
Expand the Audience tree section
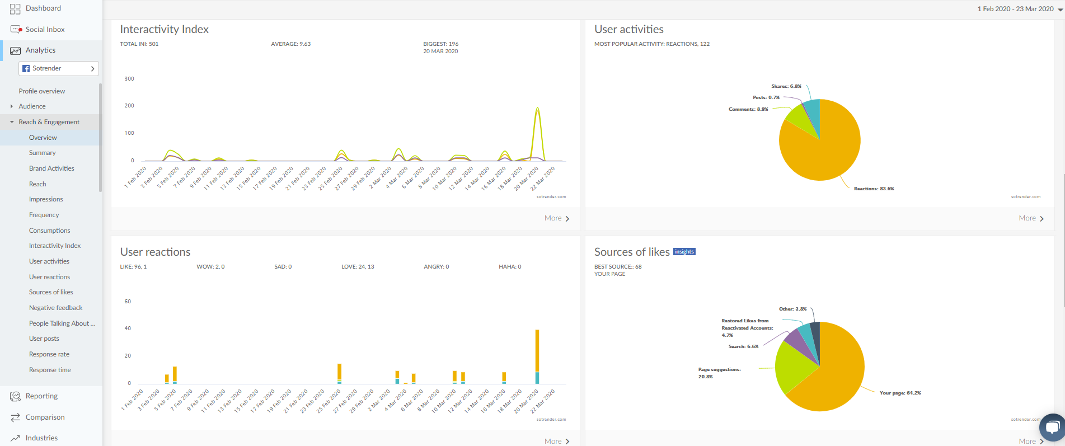click(x=12, y=106)
